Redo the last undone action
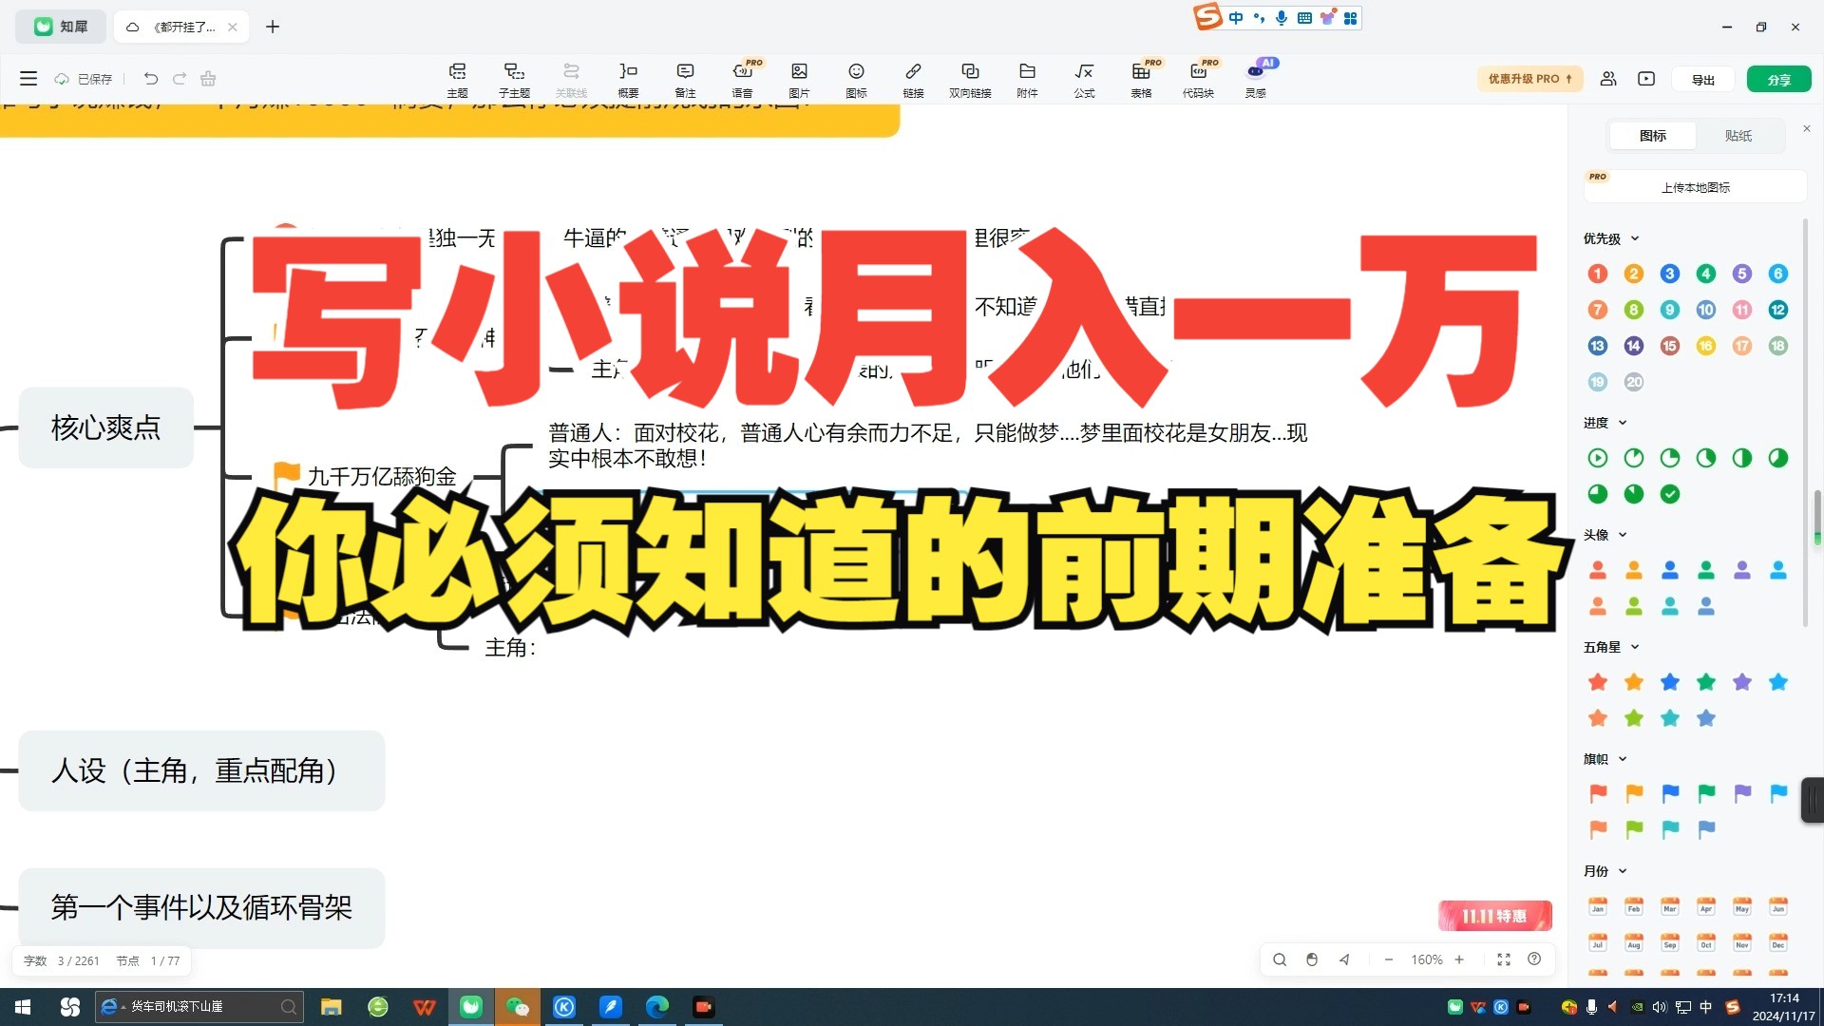This screenshot has width=1824, height=1026. tap(180, 79)
